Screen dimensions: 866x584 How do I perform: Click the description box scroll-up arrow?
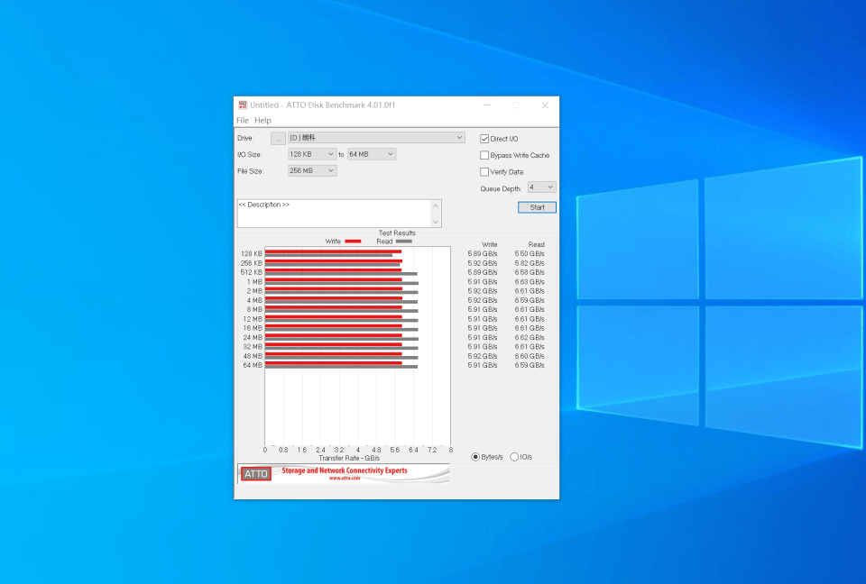pyautogui.click(x=437, y=205)
